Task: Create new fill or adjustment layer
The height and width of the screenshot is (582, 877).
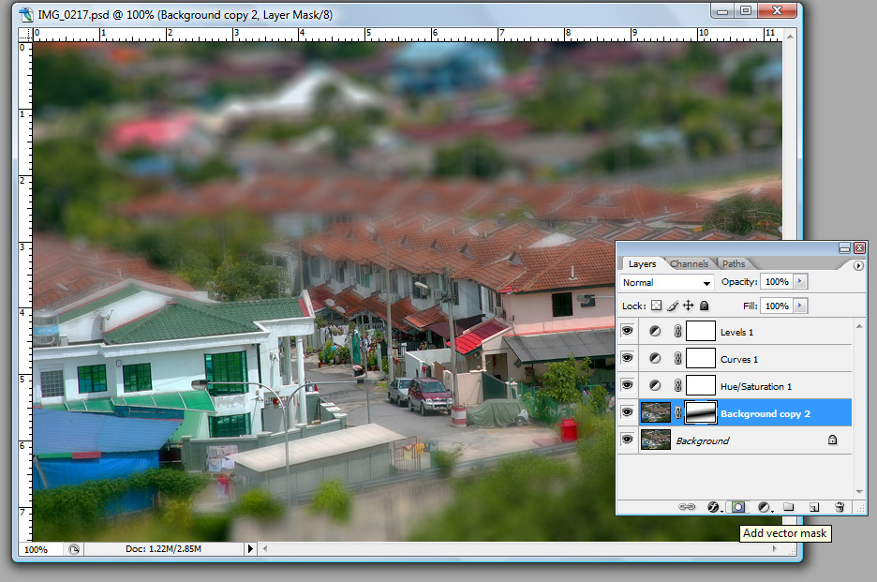Action: (764, 507)
